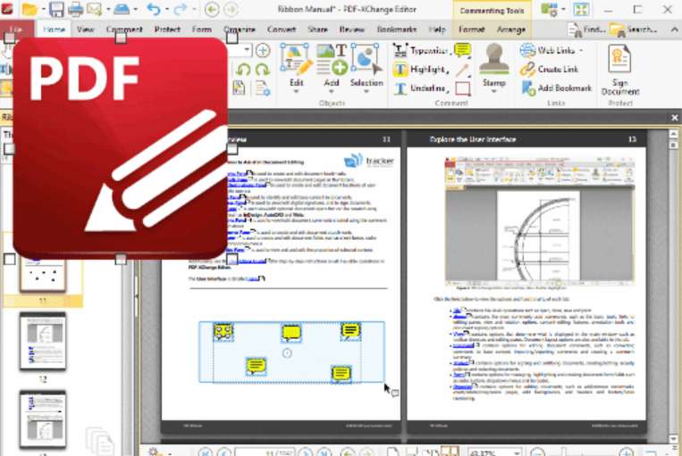This screenshot has width=682, height=456.
Task: Undo the last action with the blue arrow
Action: [x=154, y=9]
